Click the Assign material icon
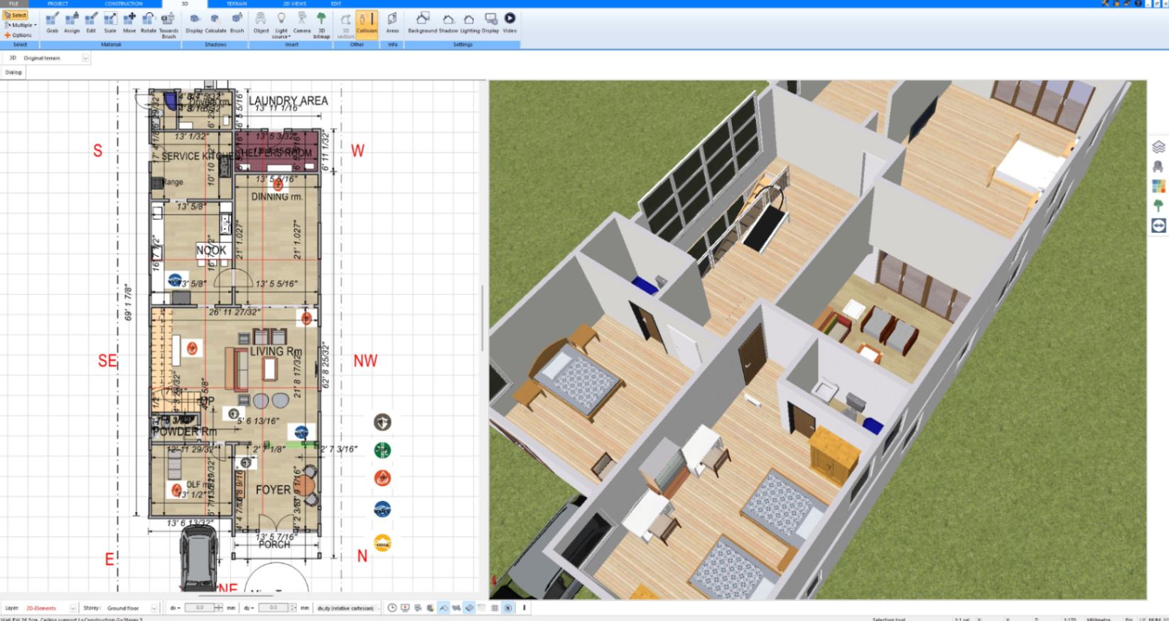 (72, 23)
